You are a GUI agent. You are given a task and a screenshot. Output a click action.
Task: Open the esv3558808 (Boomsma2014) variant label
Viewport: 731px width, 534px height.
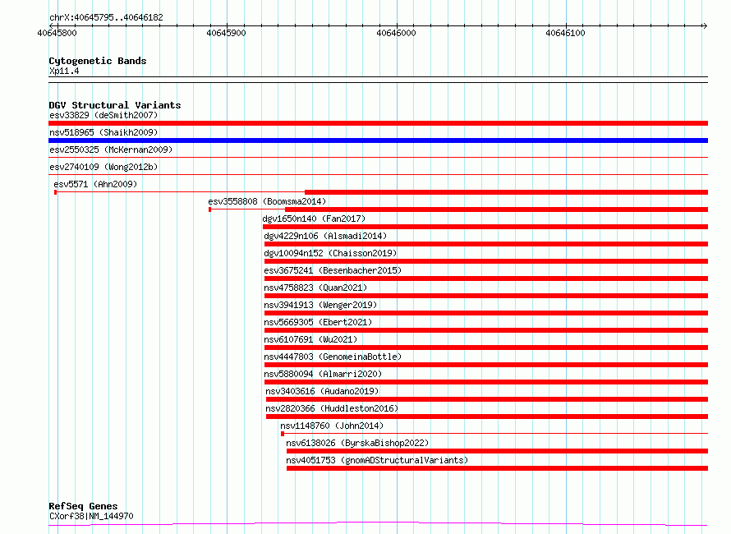click(267, 201)
